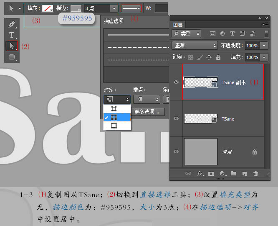The image size is (278, 226).
Task: Click the link layers icon
Action: 188,173
